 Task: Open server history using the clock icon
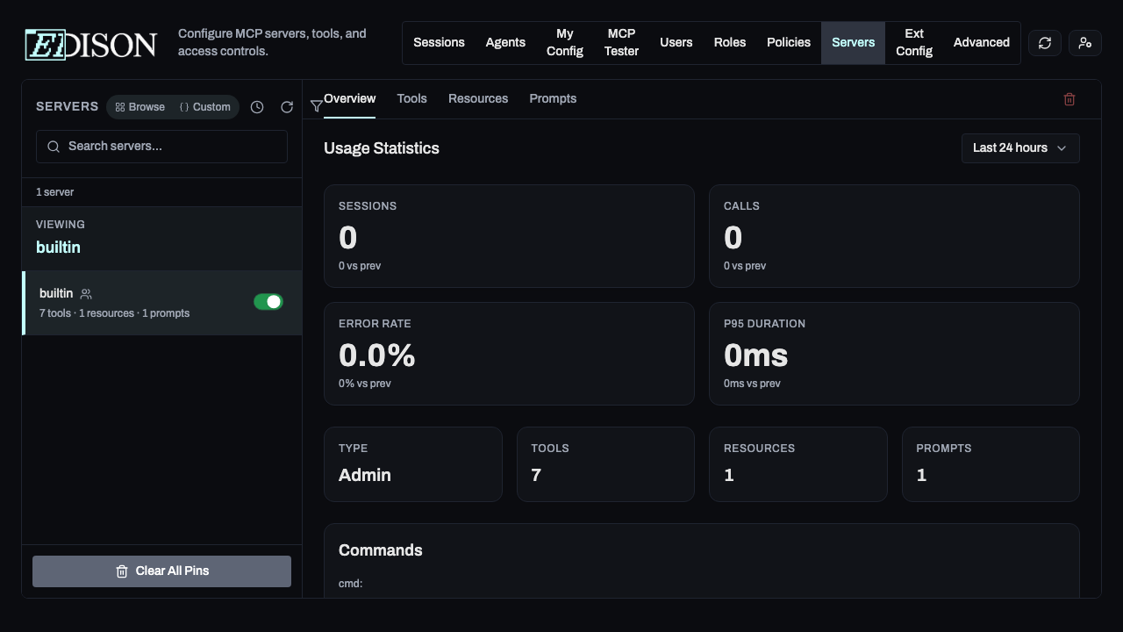coord(257,106)
